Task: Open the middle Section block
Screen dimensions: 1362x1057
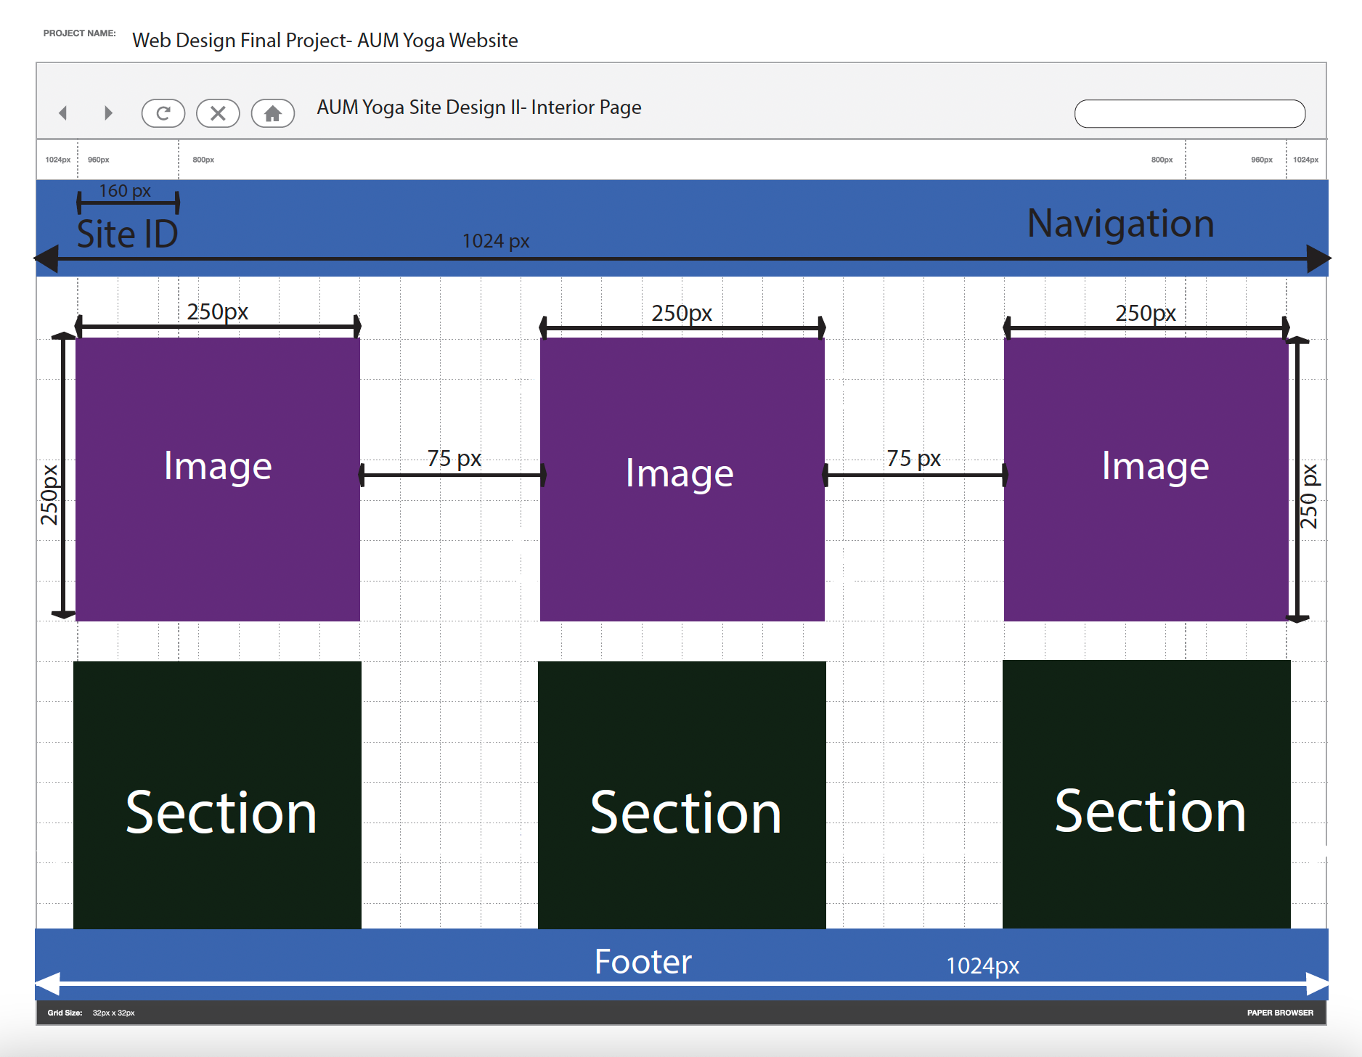Action: (682, 795)
